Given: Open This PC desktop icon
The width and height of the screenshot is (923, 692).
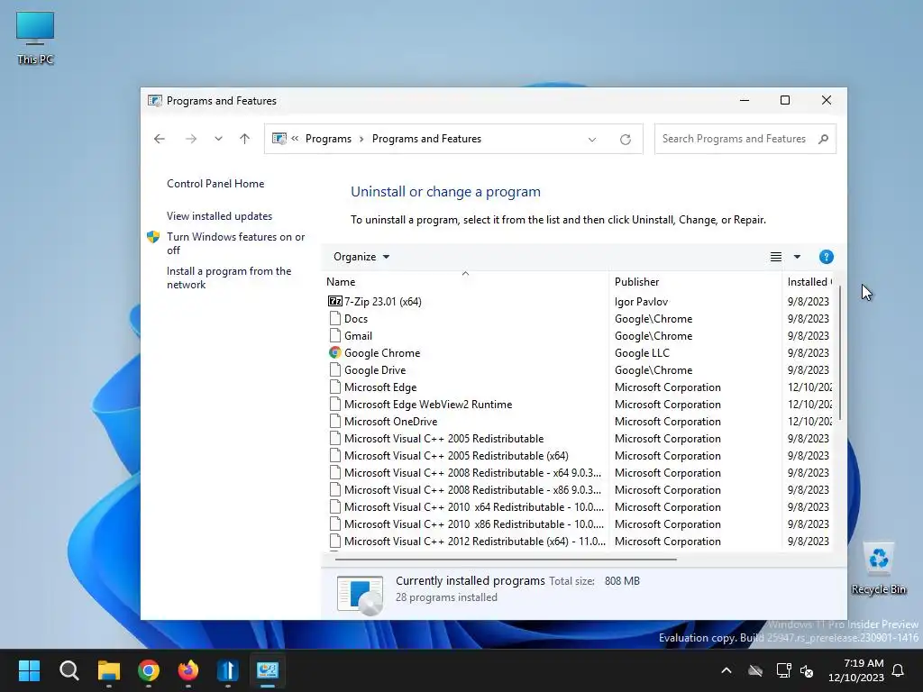Looking at the screenshot, I should (x=35, y=38).
